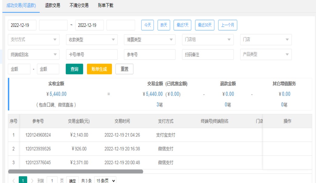Open the 不清分交易 tab
This screenshot has height=183, width=316.
coord(79,5)
